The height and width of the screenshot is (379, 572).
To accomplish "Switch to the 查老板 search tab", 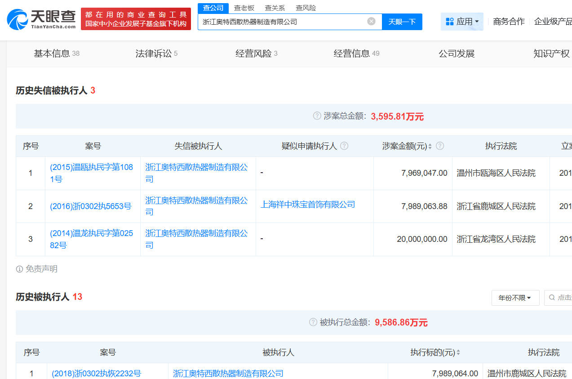I will (x=244, y=8).
